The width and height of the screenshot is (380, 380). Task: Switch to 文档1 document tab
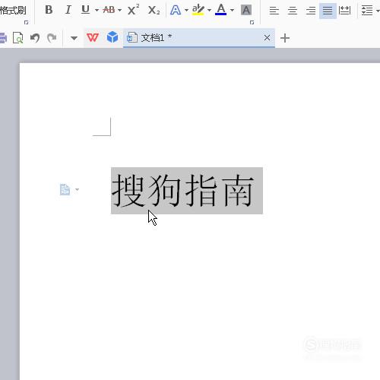point(199,38)
